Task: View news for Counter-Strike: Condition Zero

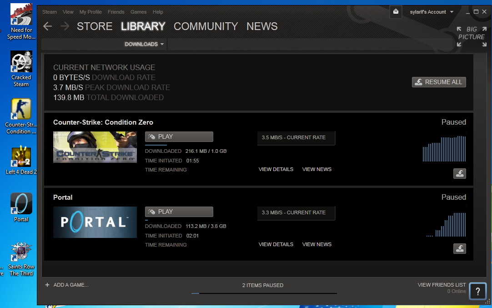Action: point(316,169)
